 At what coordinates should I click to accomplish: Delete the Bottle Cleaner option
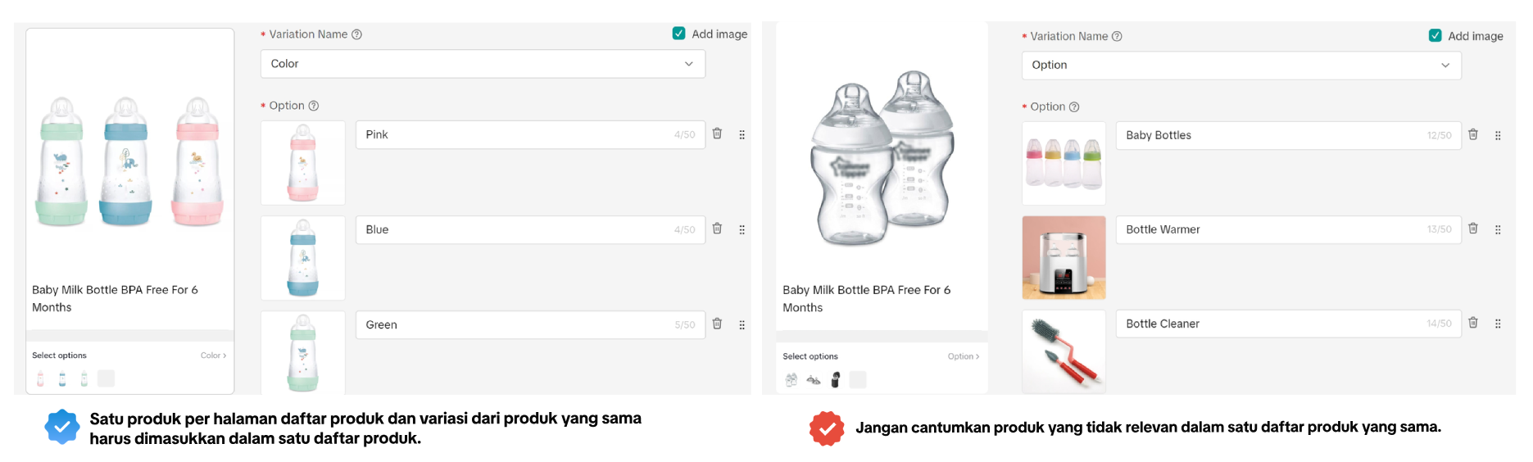coord(1473,323)
